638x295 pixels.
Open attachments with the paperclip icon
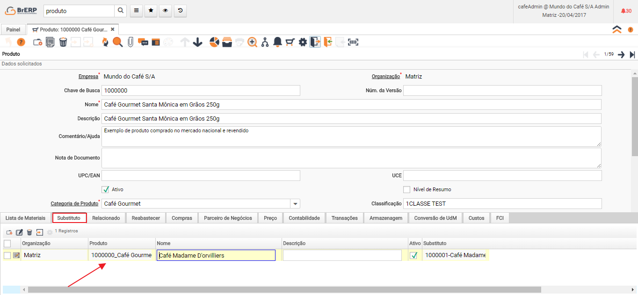[130, 42]
